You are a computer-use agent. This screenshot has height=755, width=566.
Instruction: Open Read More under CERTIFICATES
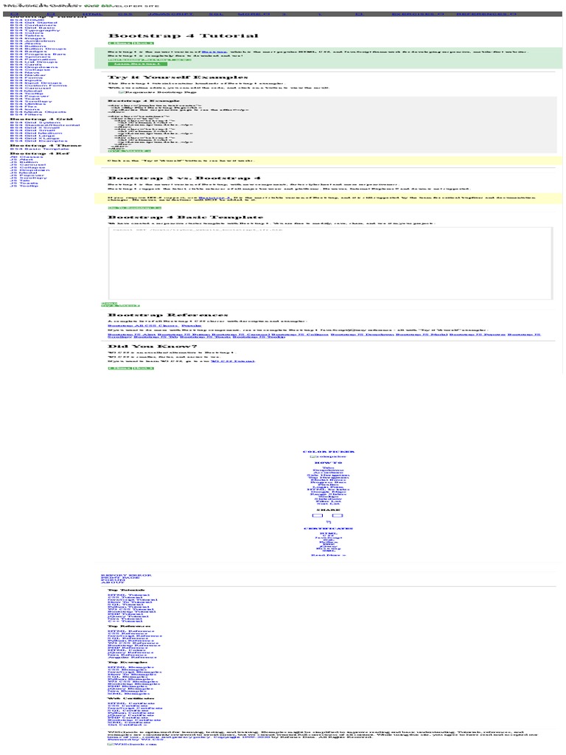[x=329, y=555]
